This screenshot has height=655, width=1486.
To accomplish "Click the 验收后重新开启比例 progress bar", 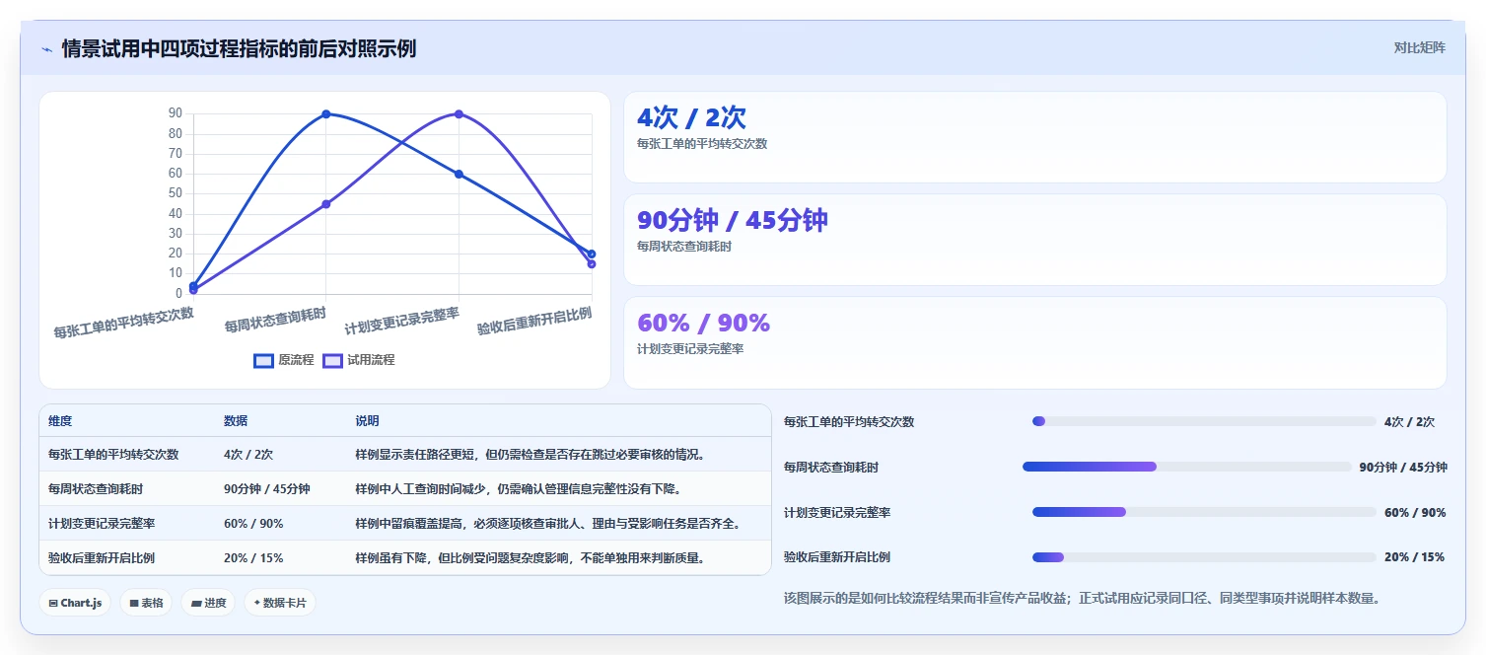I will click(1204, 557).
